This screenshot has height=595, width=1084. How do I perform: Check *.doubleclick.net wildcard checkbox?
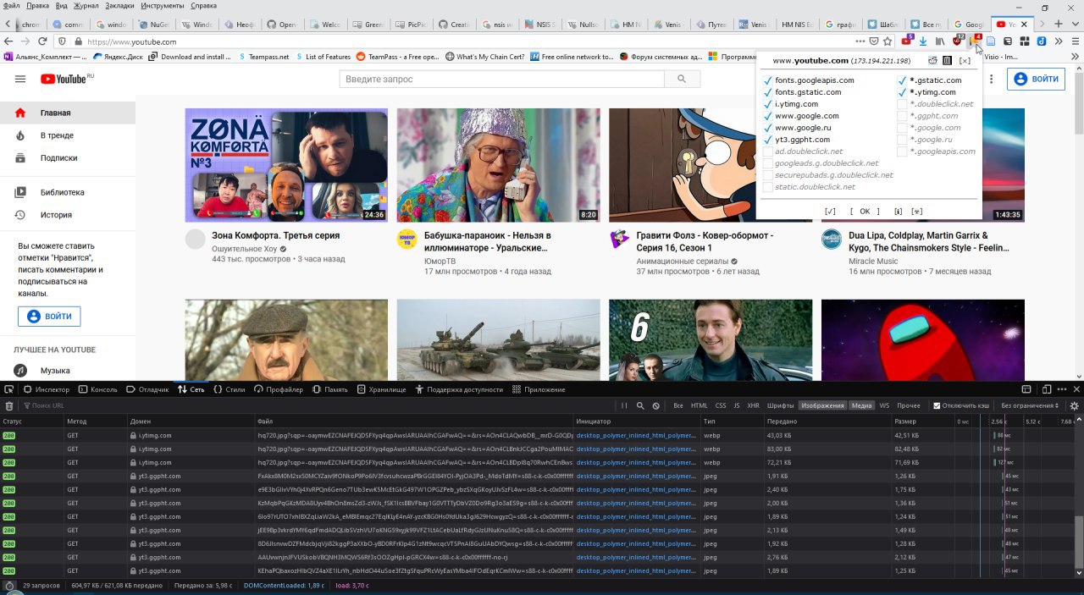tap(903, 104)
